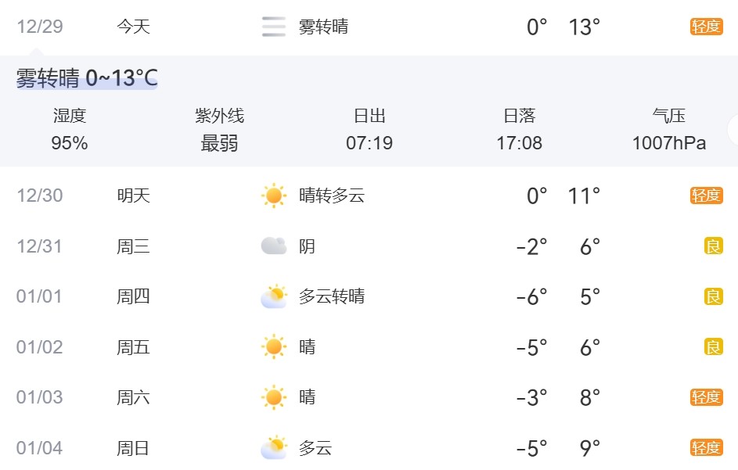This screenshot has height=470, width=738.
Task: Click the 气压 1007hPa pressure detail
Action: [669, 130]
